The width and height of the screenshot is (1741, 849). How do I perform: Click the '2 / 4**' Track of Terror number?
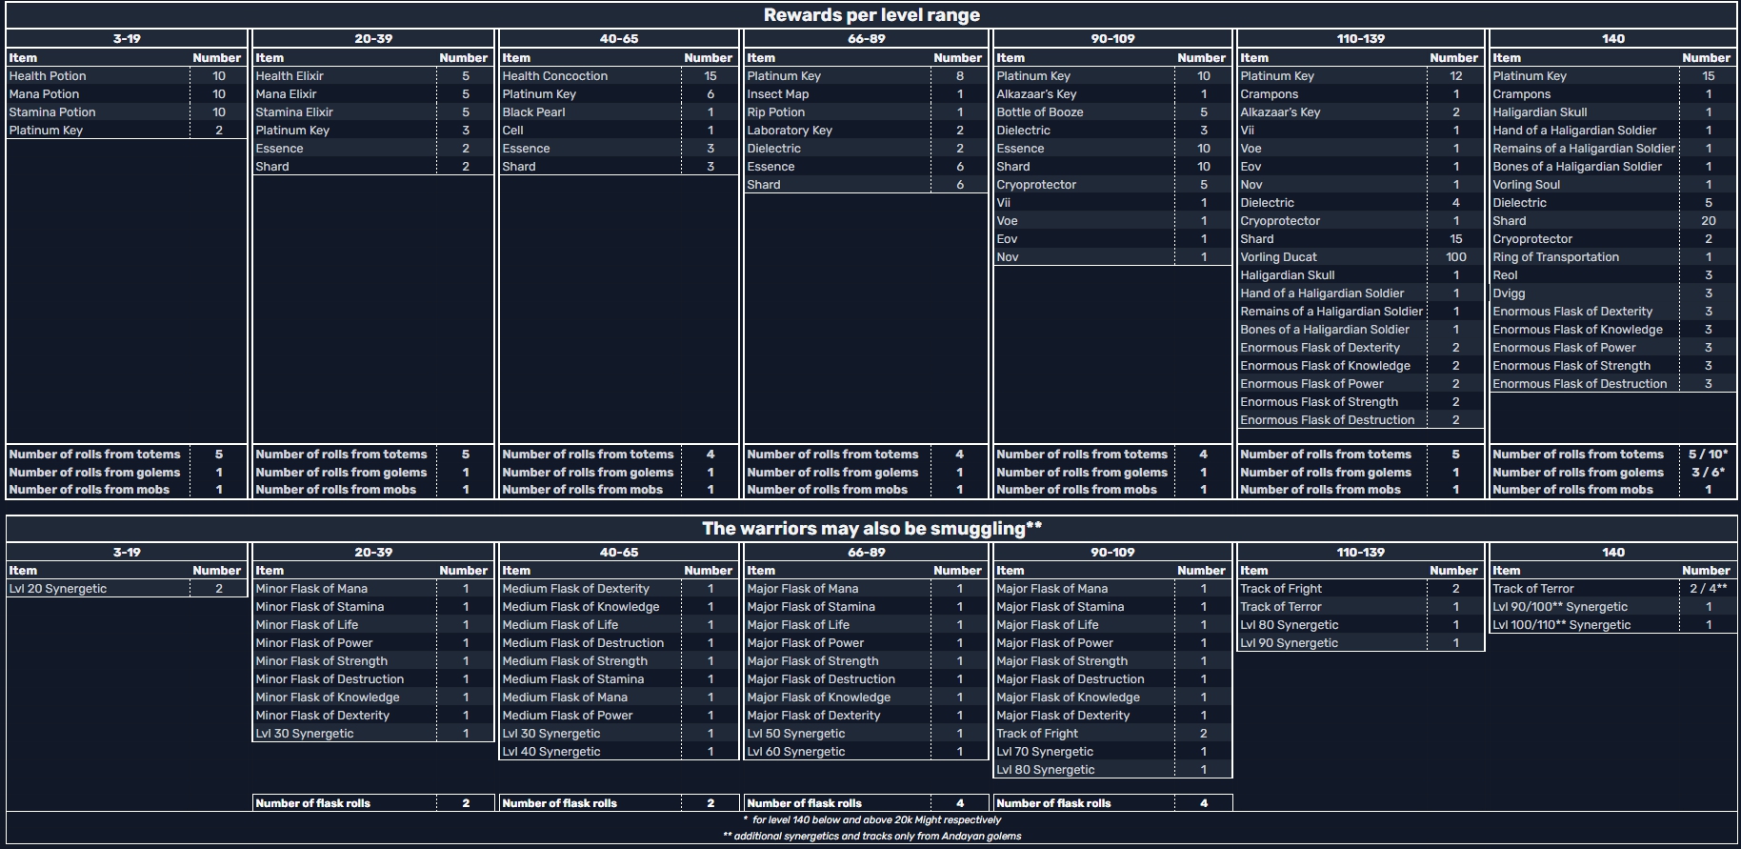[1709, 589]
